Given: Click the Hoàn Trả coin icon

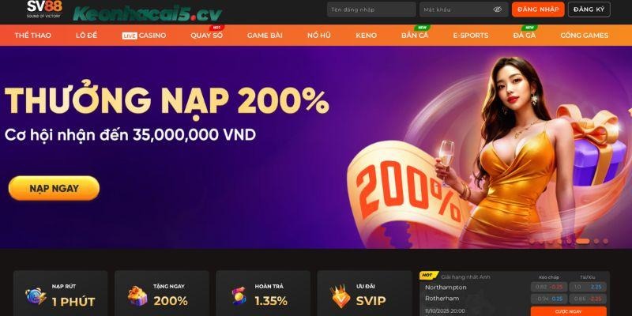Looking at the screenshot, I should click(x=239, y=296).
